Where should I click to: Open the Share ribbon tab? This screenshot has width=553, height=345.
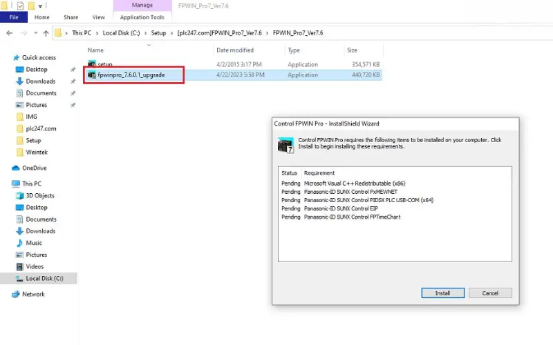[x=71, y=17]
